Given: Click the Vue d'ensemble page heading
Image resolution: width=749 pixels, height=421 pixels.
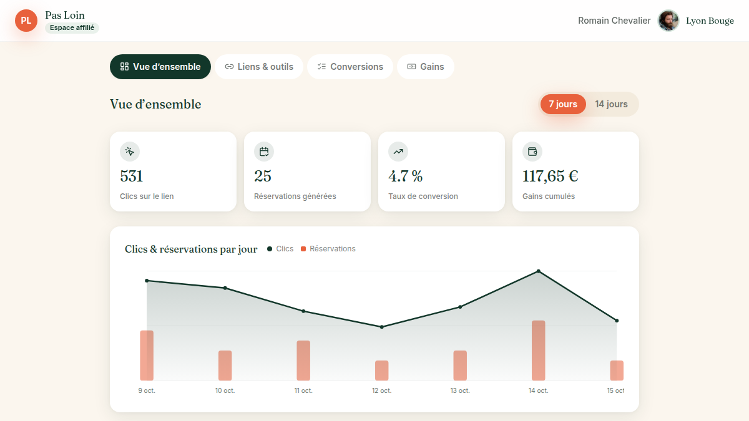Looking at the screenshot, I should coord(155,104).
